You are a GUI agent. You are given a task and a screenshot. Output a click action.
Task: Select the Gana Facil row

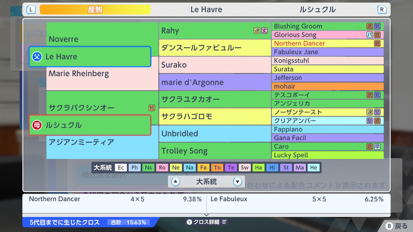pos(328,138)
